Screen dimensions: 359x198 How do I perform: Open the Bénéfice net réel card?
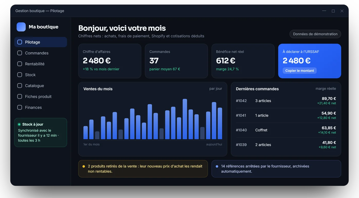(243, 61)
